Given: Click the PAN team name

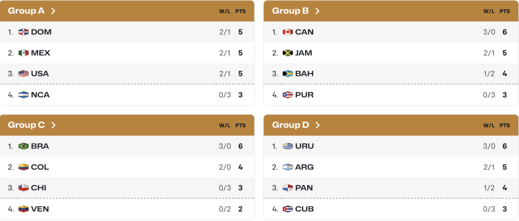Looking at the screenshot, I should [x=304, y=188].
